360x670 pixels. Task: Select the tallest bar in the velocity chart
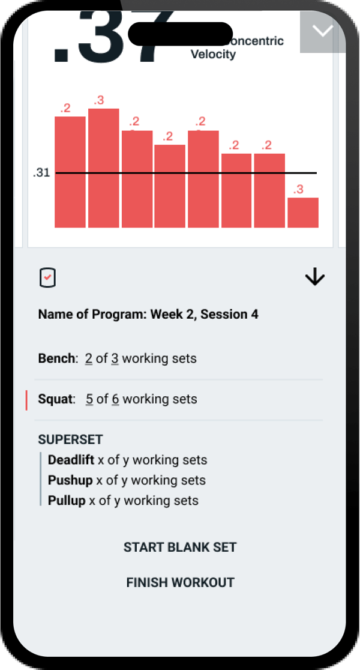point(103,168)
